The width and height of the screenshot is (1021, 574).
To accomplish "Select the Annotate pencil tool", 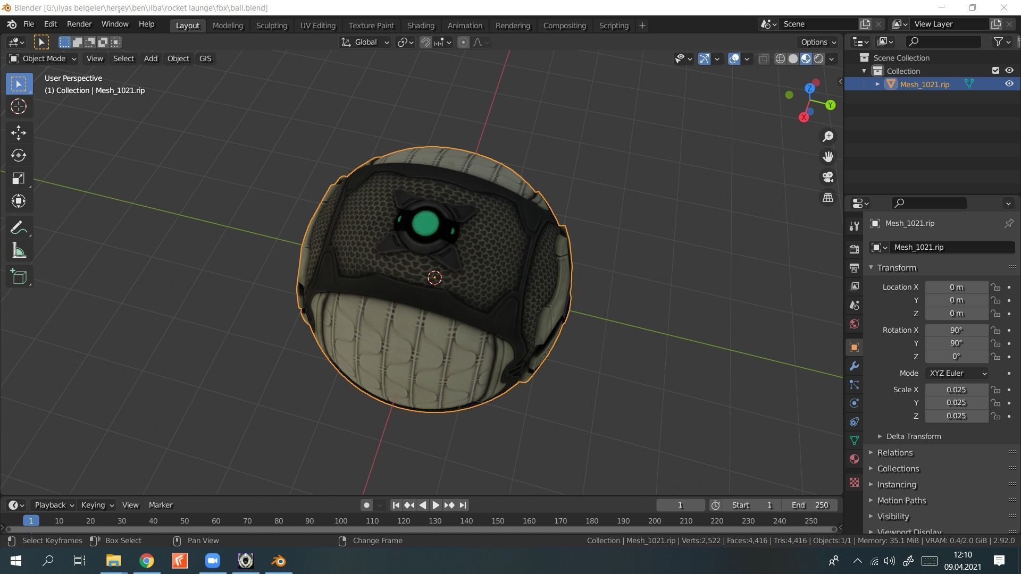I will click(x=19, y=228).
